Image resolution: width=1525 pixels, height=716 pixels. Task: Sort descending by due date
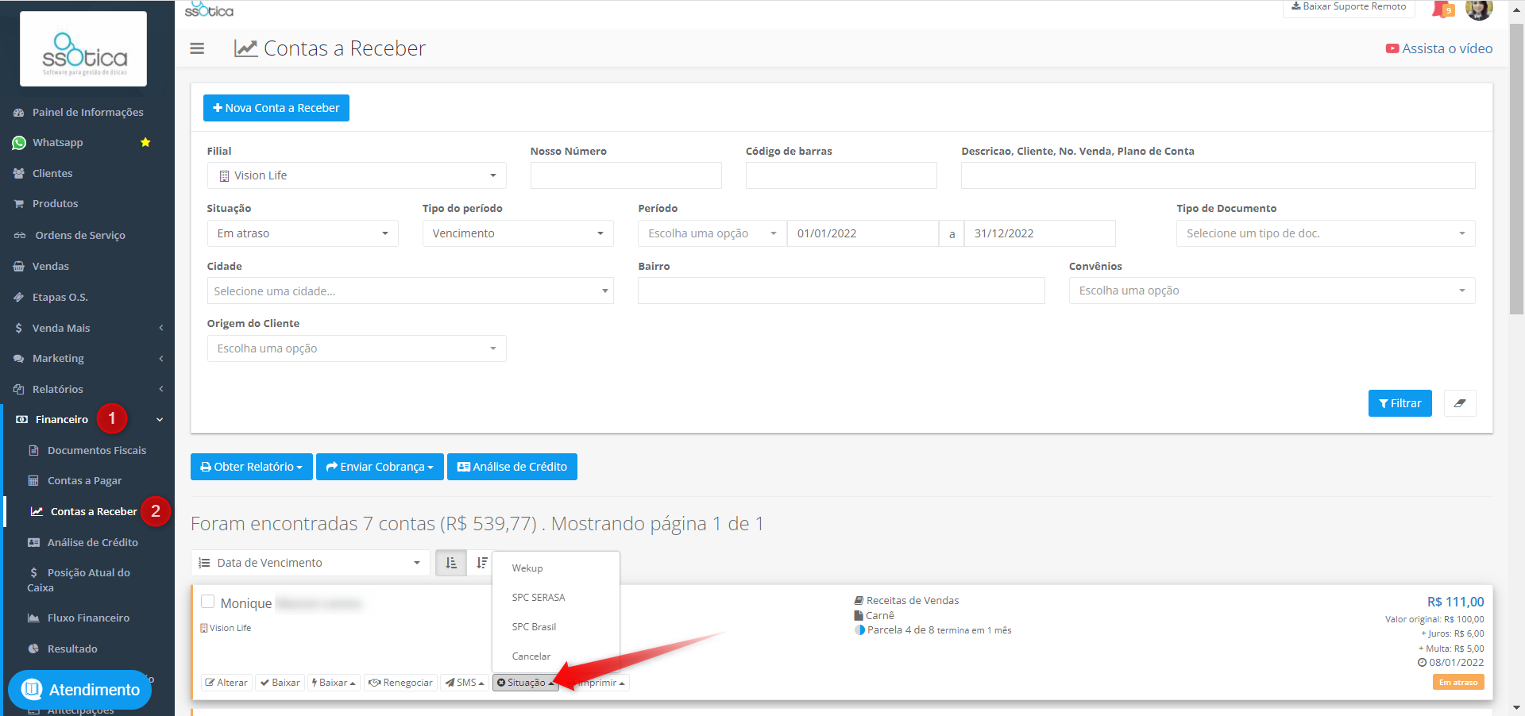click(x=481, y=563)
